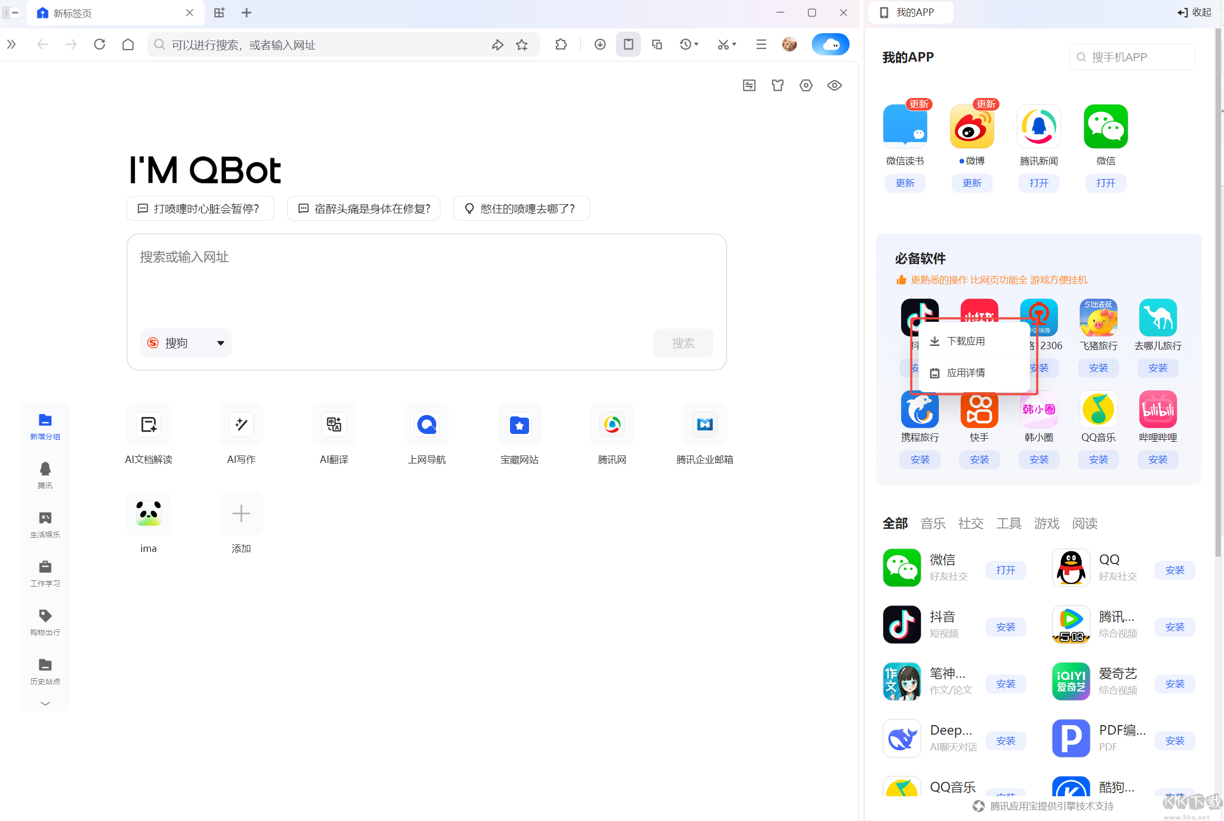Toggle shortcut visibility with the eye icon
The image size is (1224, 821).
834,85
